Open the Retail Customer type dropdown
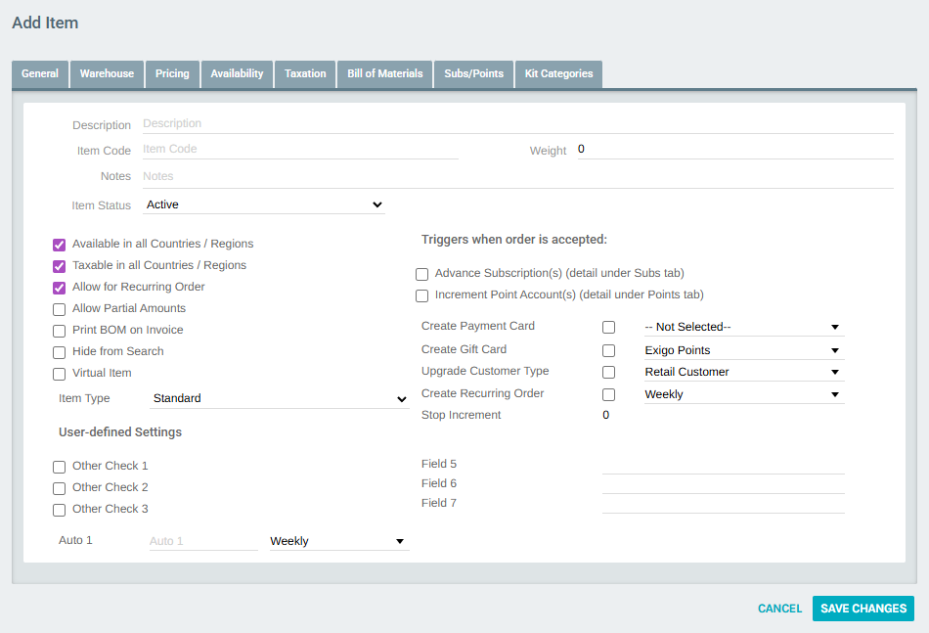 (x=742, y=372)
